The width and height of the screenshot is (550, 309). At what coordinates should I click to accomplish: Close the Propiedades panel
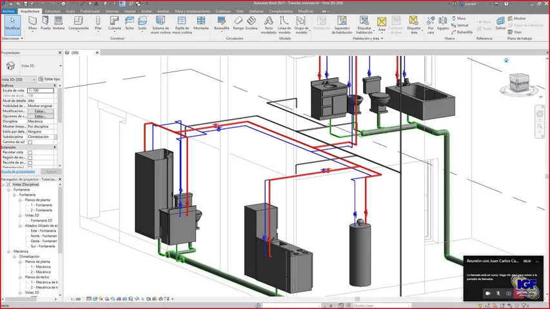coord(59,53)
